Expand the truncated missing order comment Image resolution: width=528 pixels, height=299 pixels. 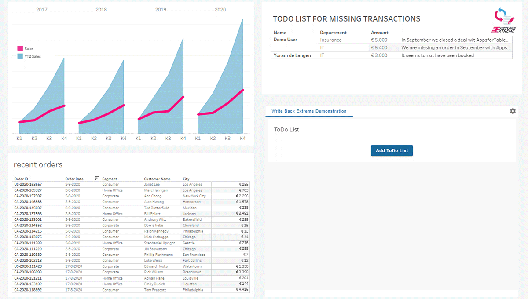(456, 47)
